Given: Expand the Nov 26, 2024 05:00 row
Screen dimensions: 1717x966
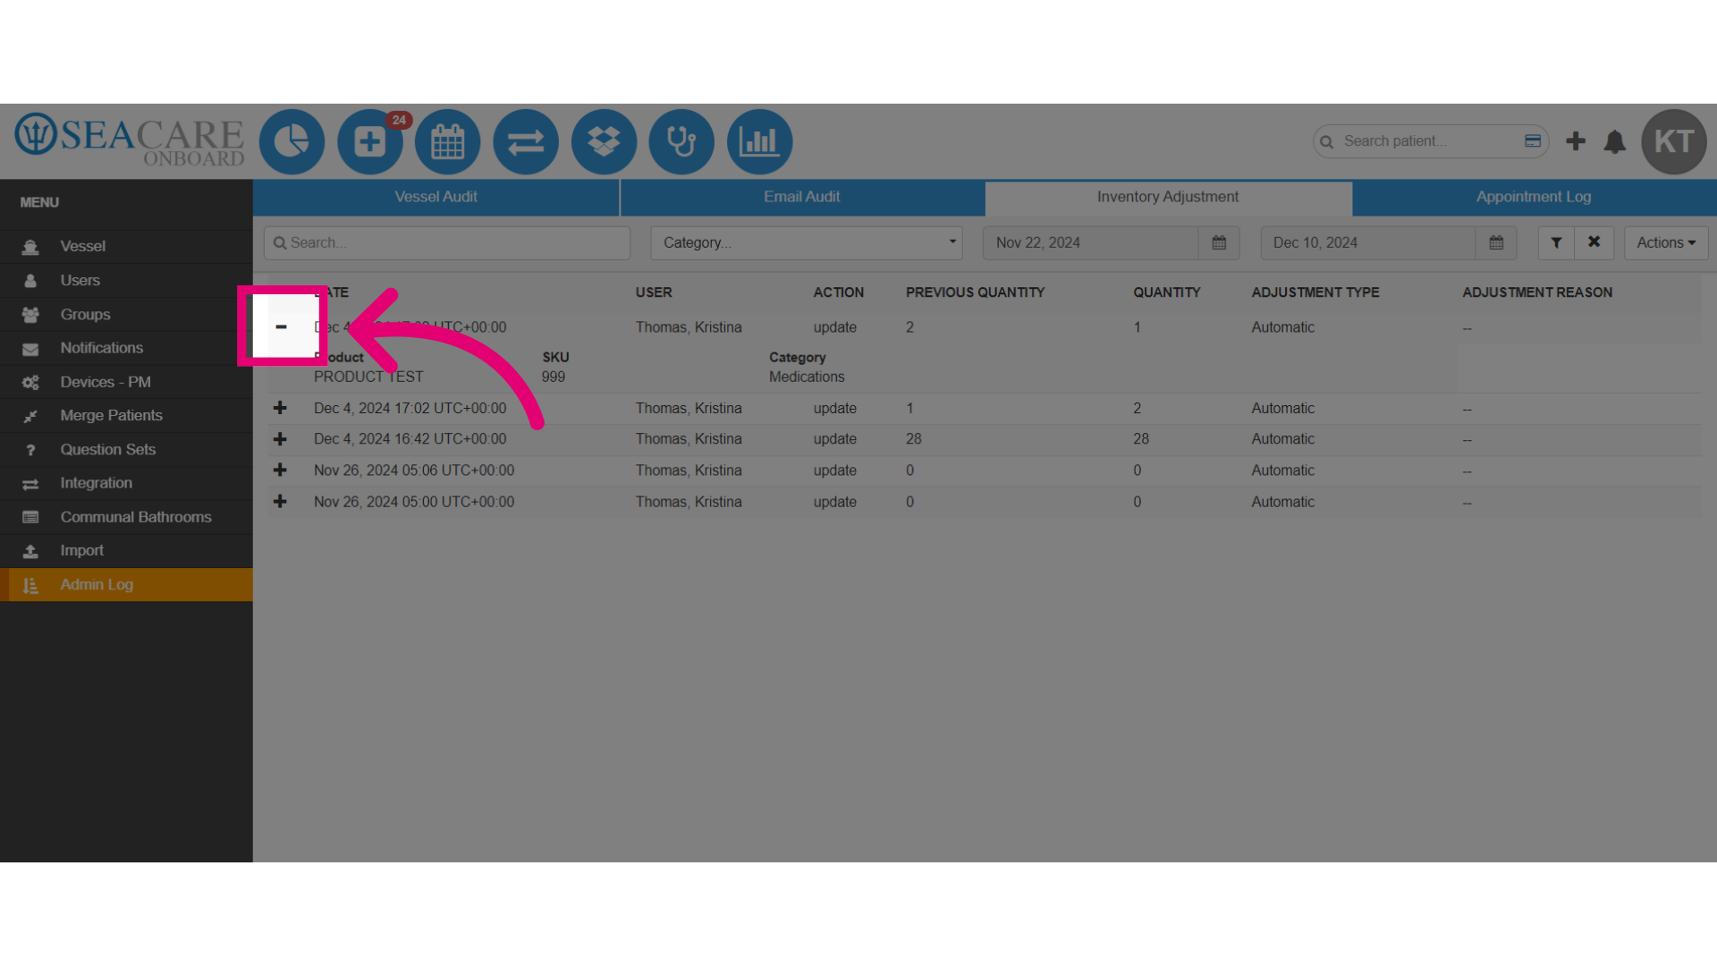Looking at the screenshot, I should point(280,502).
